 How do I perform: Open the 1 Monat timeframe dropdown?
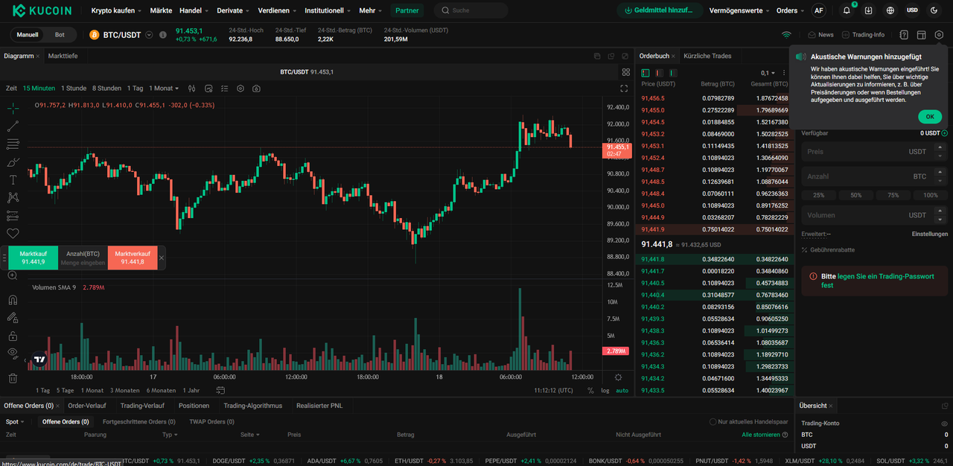point(164,89)
